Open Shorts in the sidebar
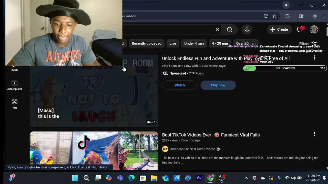The width and height of the screenshot is (328, 184). point(14,68)
